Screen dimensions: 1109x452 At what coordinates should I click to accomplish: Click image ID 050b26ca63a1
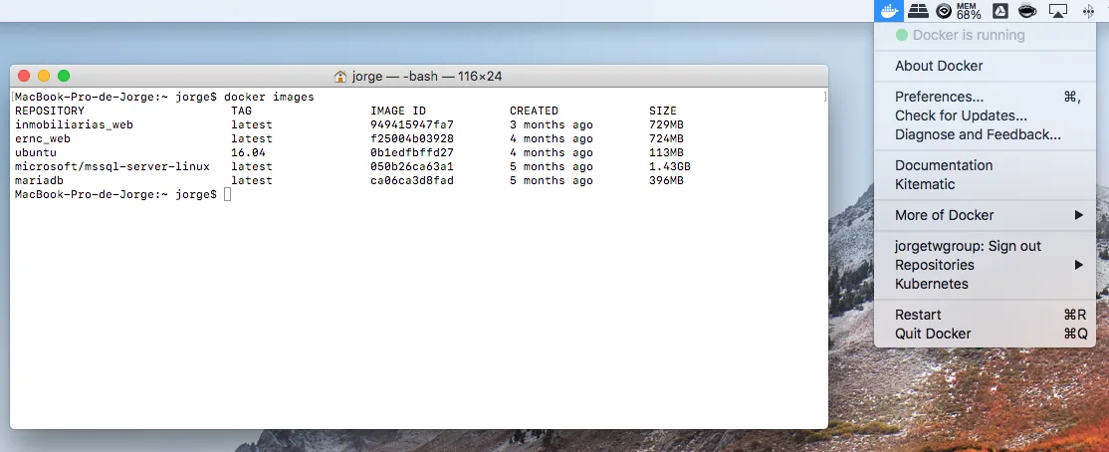pos(412,167)
